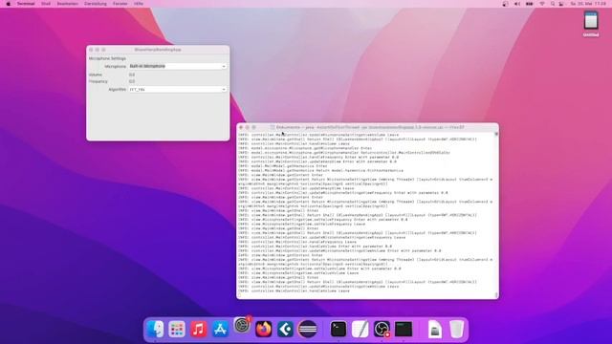Click the Frequency value 0.0

(132, 81)
